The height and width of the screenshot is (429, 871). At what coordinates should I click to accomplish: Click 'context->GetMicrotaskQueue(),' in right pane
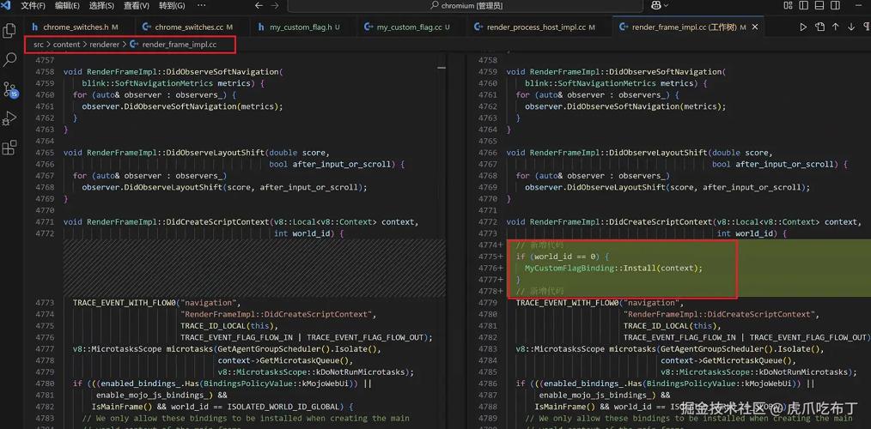pyautogui.click(x=728, y=360)
